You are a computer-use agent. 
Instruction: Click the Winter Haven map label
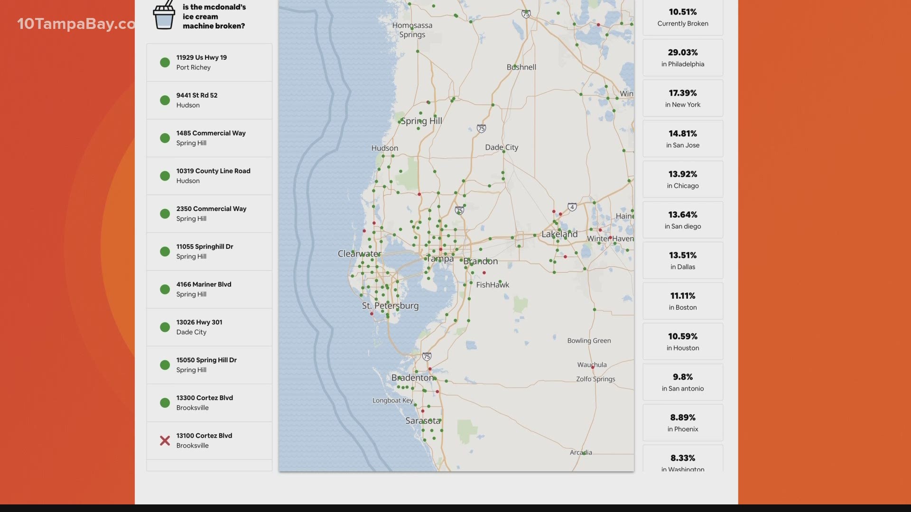[x=610, y=238]
